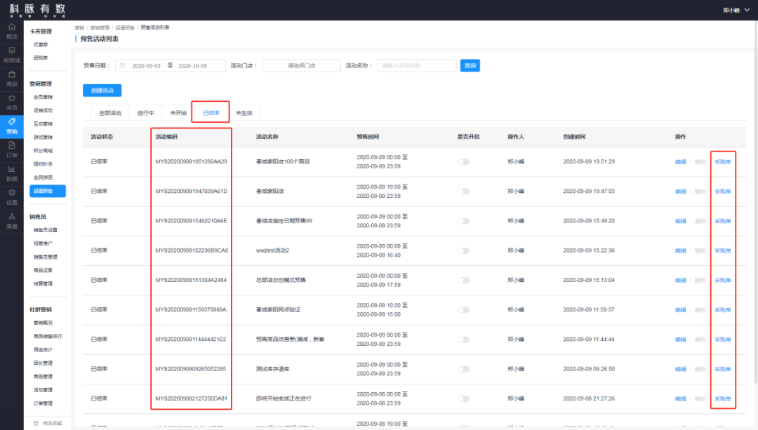The image size is (758, 430).
Task: Click the end date 2020-10-09 field
Action: (x=192, y=66)
